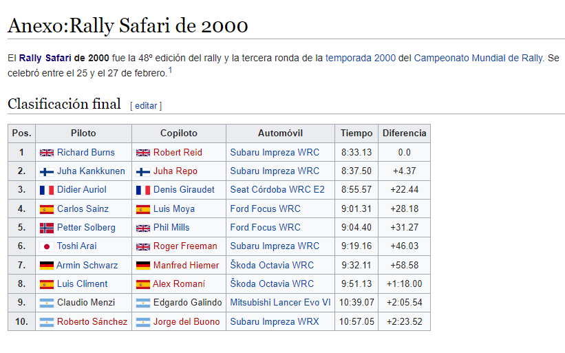Click the UK flag beside Roger Freeman

click(143, 247)
